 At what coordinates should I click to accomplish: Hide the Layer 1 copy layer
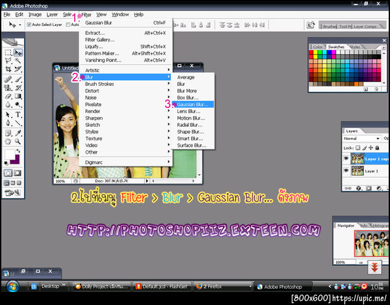coord(346,159)
